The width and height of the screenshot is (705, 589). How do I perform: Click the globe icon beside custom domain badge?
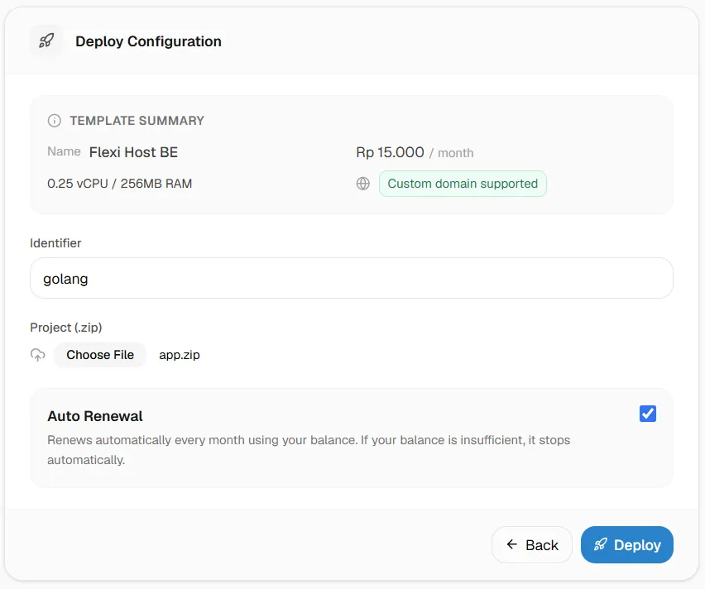(362, 184)
